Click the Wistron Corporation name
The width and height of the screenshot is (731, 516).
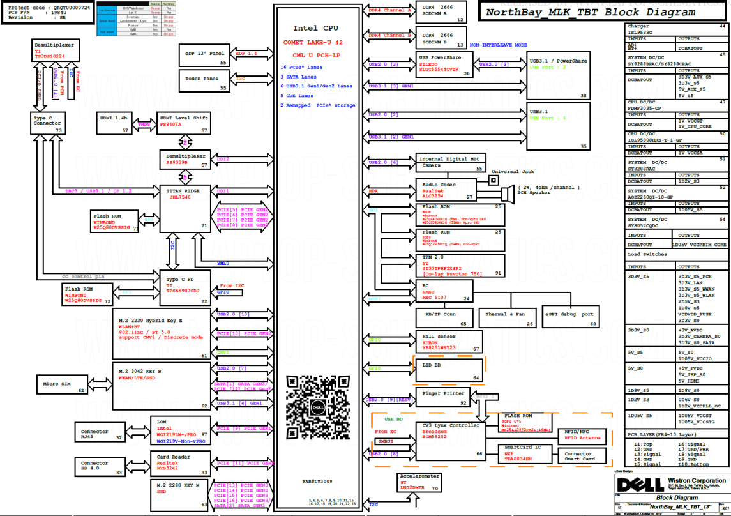pos(697,480)
